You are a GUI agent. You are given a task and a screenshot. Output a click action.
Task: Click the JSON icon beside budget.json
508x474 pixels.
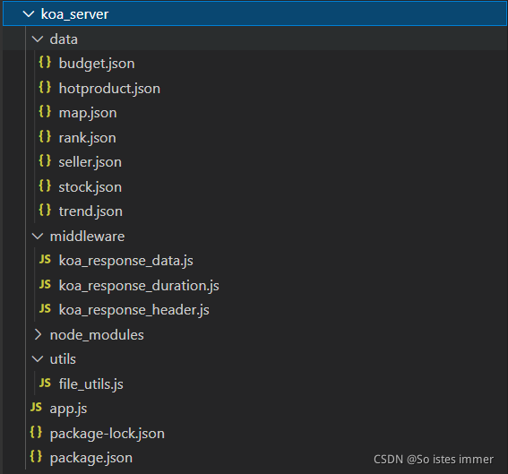pyautogui.click(x=45, y=62)
